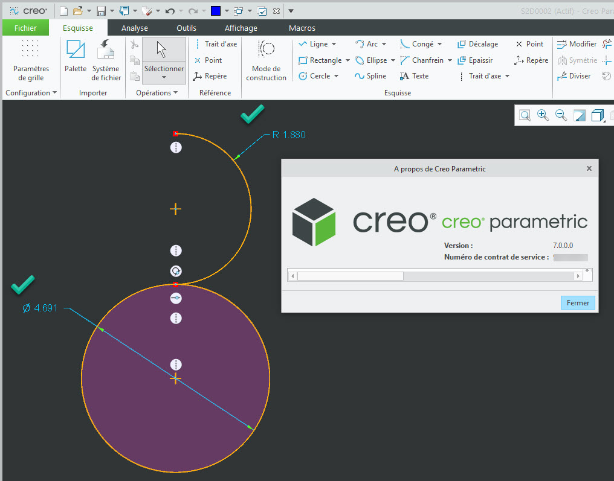
Task: Click the zoom in magnifier icon
Action: click(x=543, y=115)
